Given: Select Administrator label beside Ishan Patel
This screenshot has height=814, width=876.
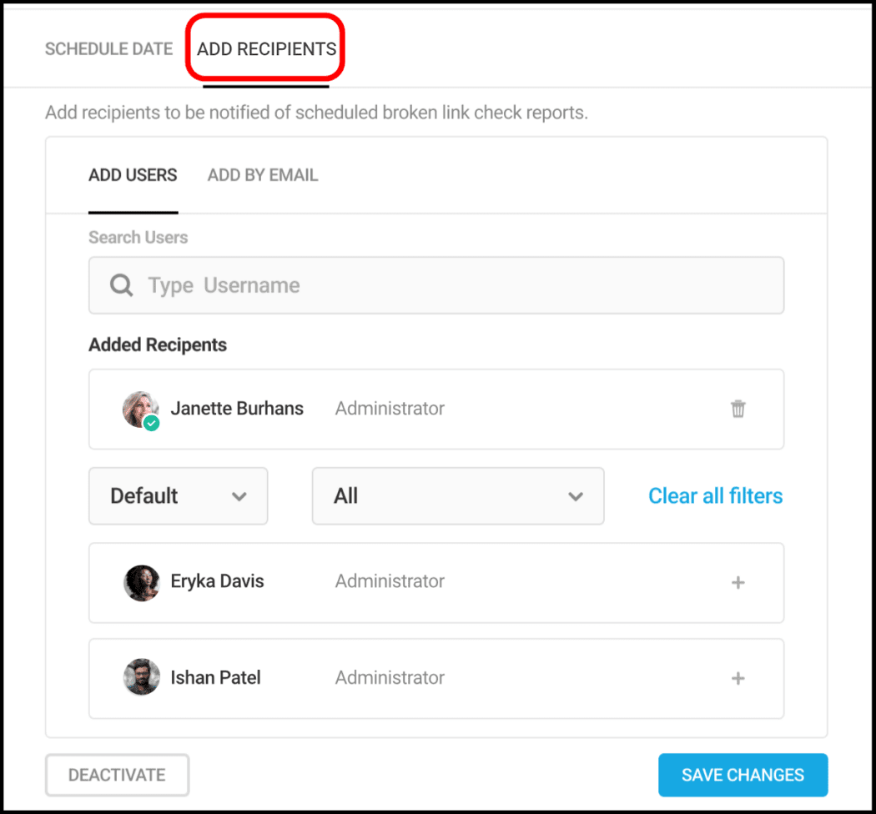Looking at the screenshot, I should [x=389, y=678].
